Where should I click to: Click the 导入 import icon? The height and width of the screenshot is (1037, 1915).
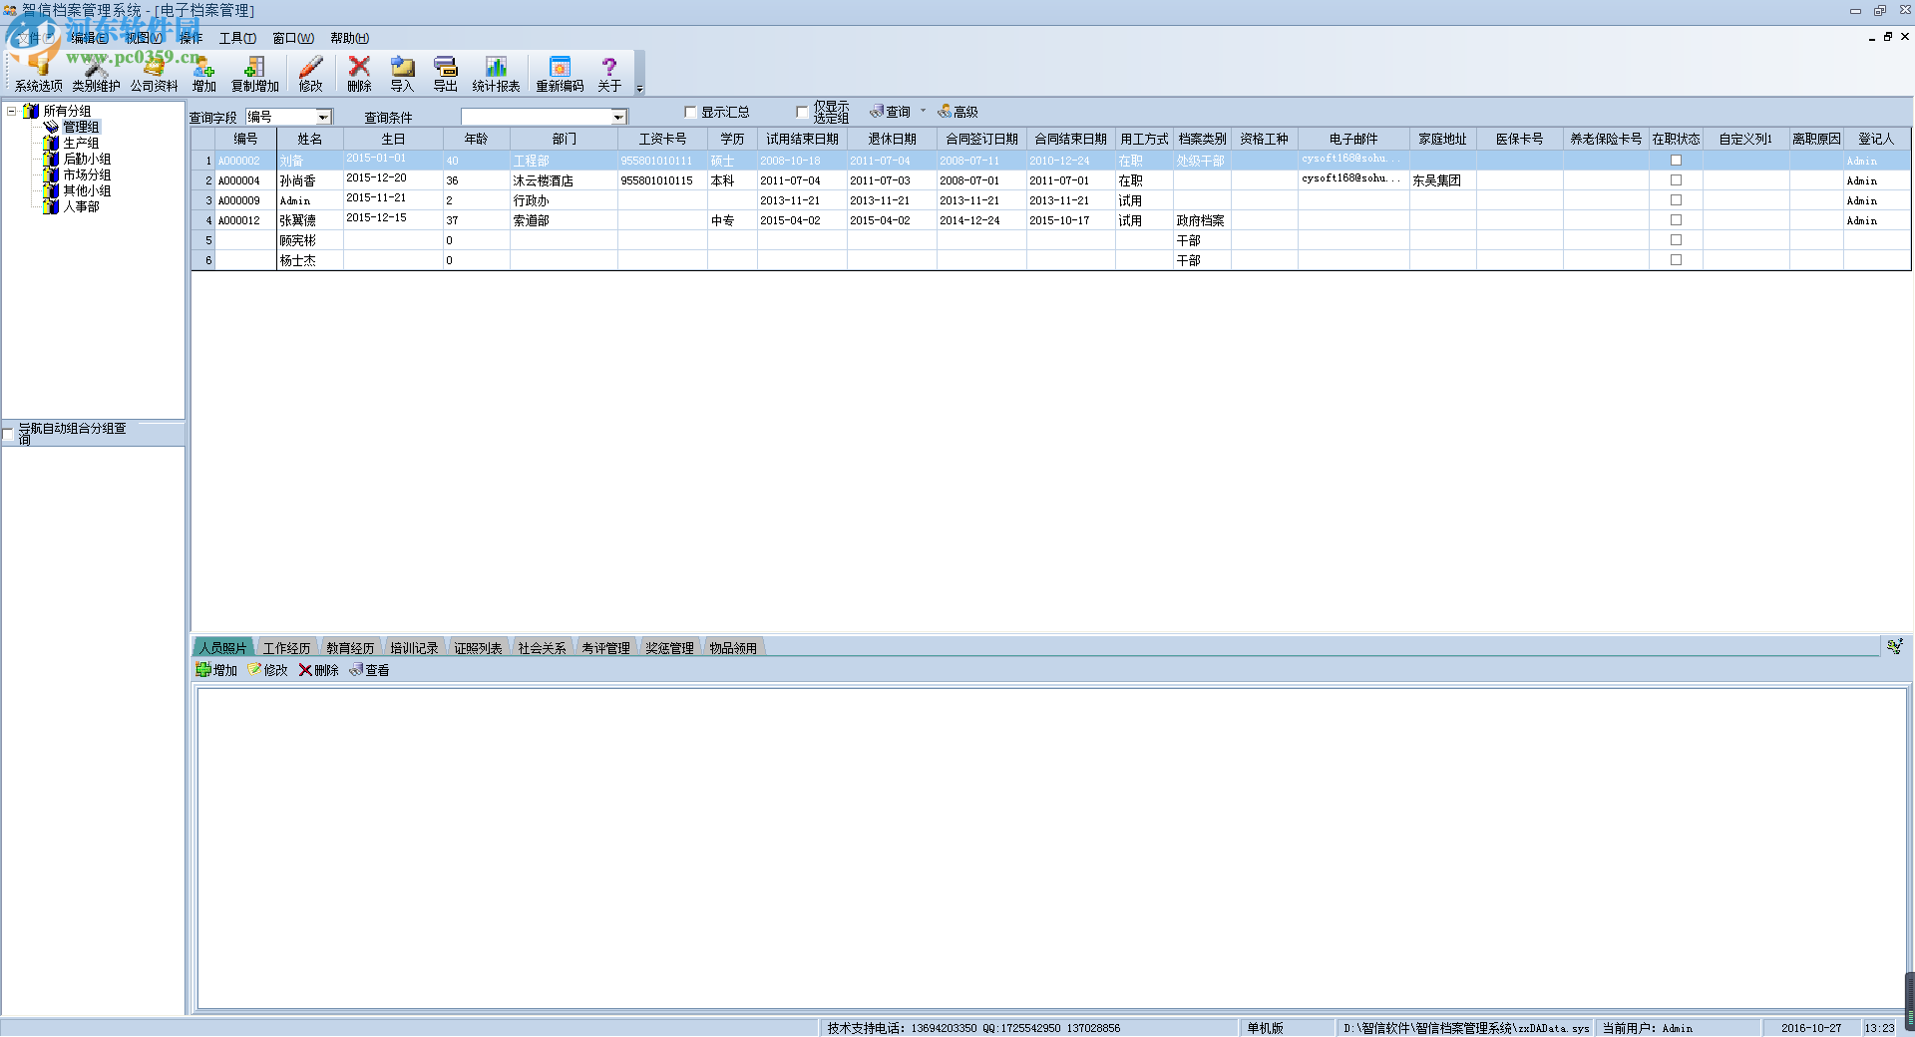pos(402,74)
